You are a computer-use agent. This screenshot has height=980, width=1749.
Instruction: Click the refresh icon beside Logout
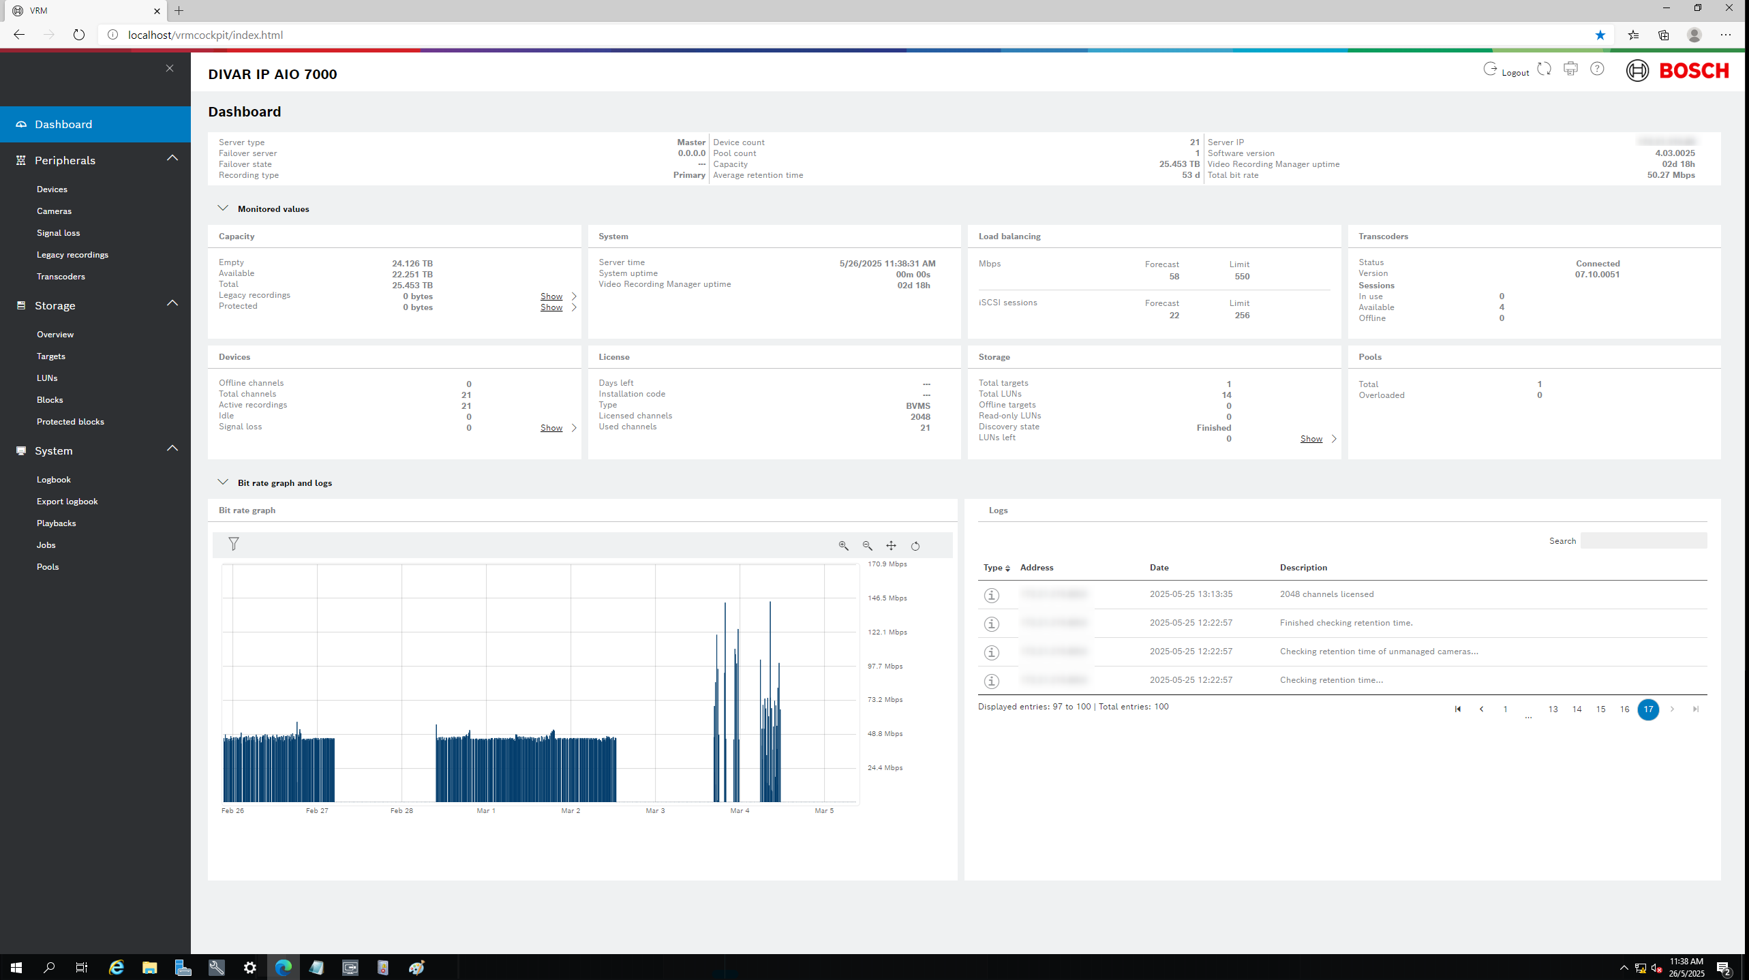1545,69
